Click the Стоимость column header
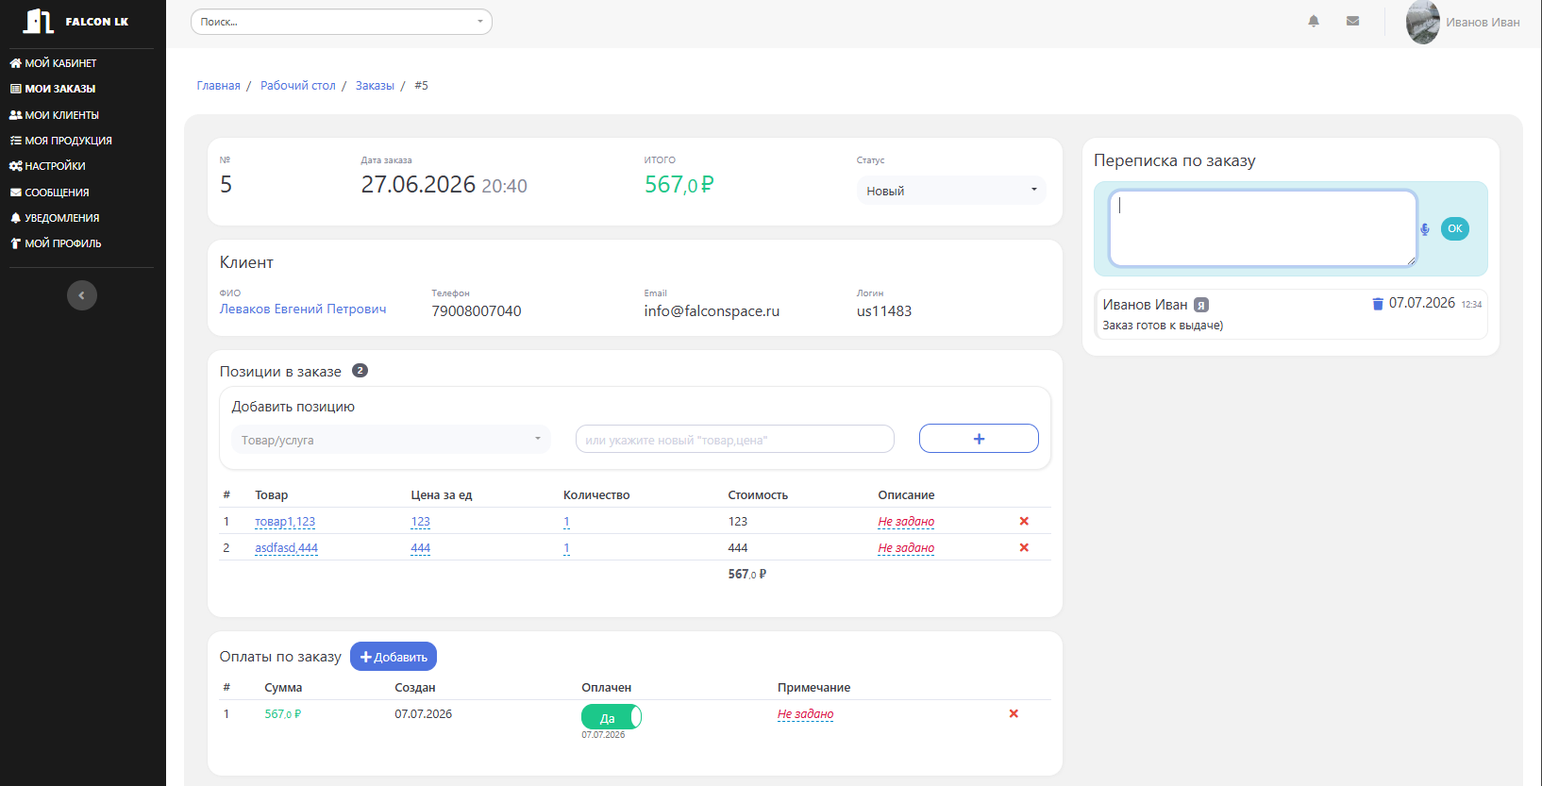This screenshot has width=1542, height=786. [x=758, y=495]
